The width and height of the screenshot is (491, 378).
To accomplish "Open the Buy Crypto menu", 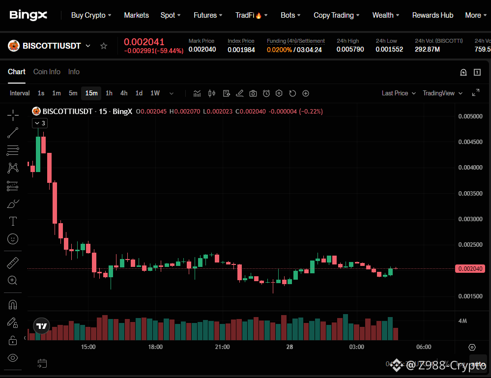I will (x=91, y=15).
